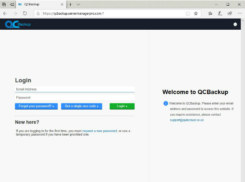Close the QCBackup tab
The width and height of the screenshot is (245, 182).
coord(62,4)
